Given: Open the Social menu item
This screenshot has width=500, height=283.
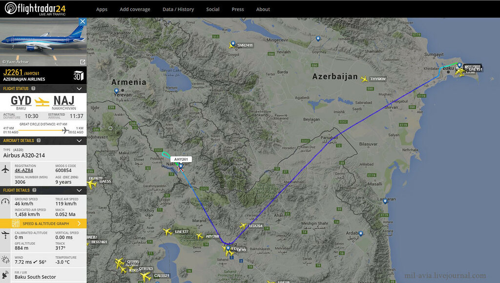Looking at the screenshot, I should click(x=213, y=9).
